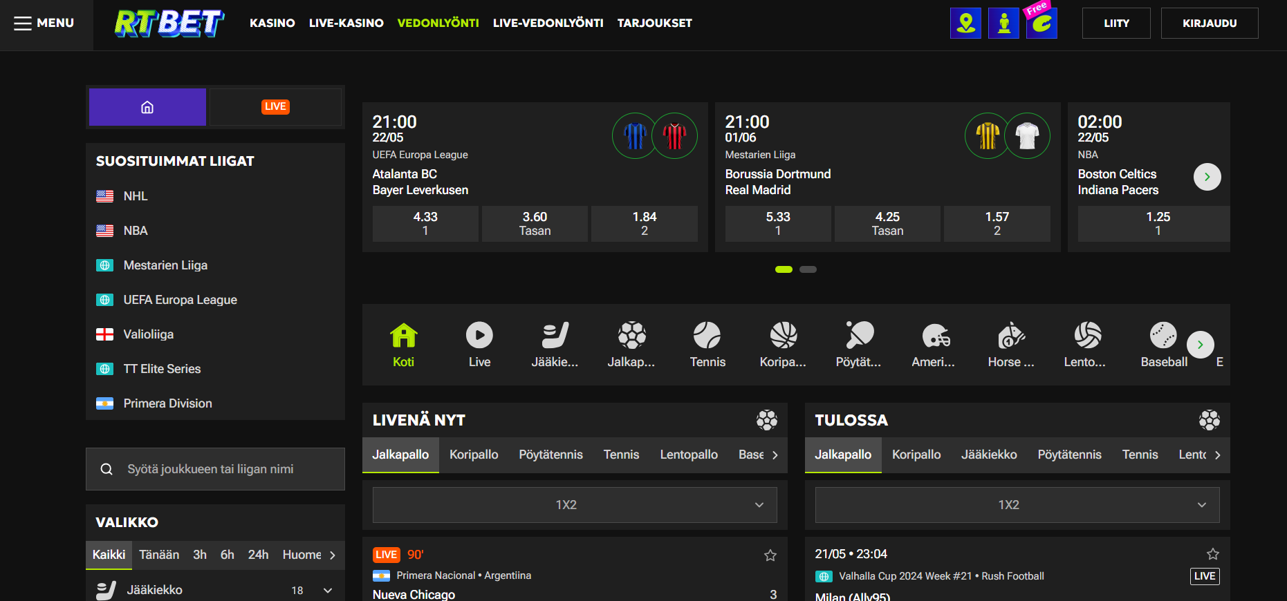Screen dimensions: 1287x601
Task: Go to VEDONLYÖNTI in top navigation
Action: coord(438,23)
